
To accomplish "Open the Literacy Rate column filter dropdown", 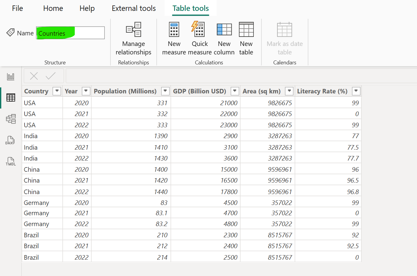I will [356, 91].
